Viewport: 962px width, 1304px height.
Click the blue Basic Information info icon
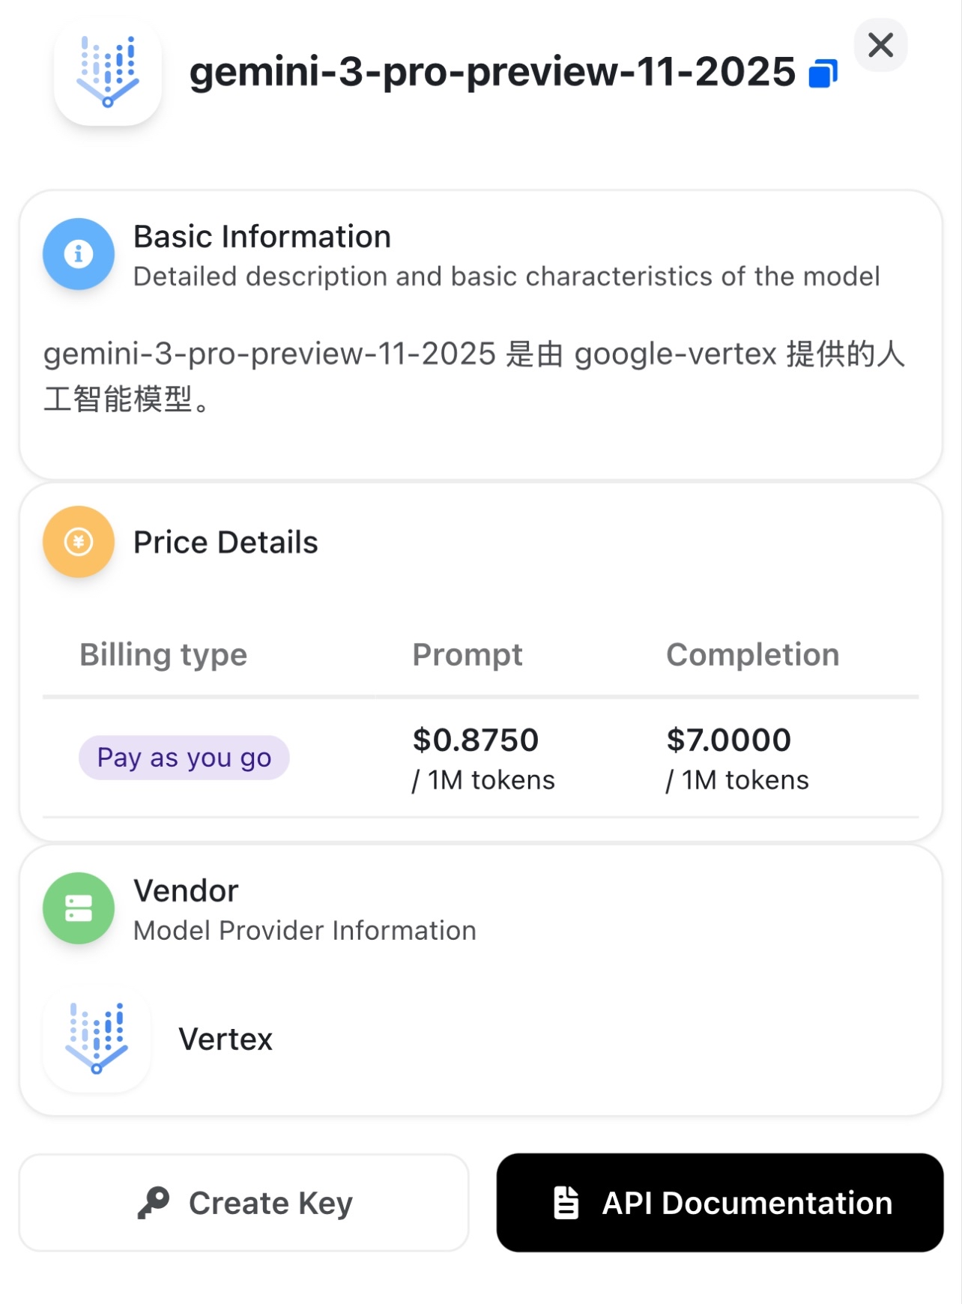79,254
